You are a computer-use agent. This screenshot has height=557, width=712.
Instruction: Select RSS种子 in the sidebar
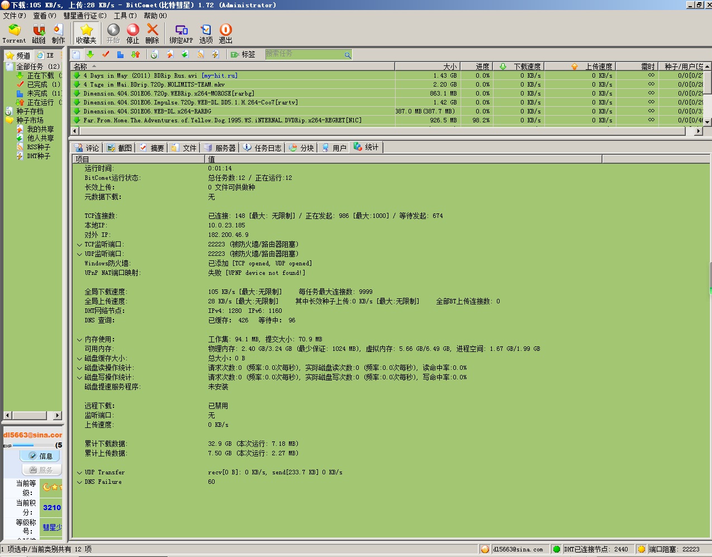tap(39, 147)
